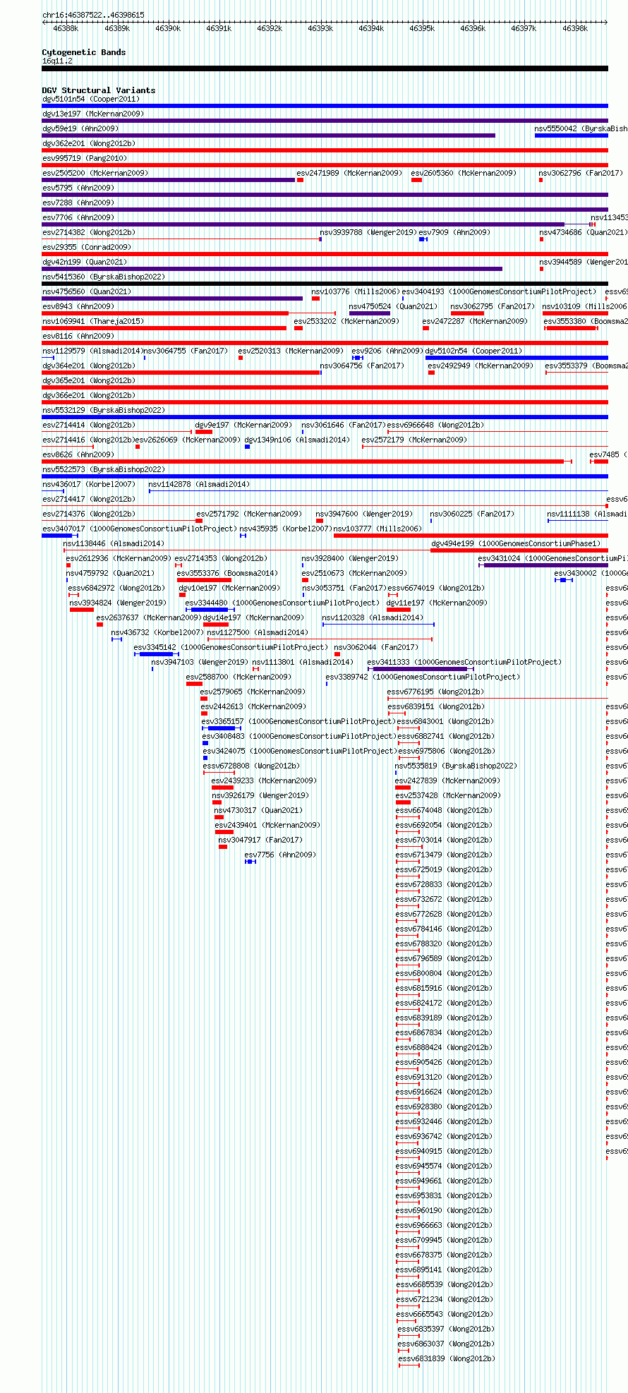Select nsv3064756 (Fan2017) label
The width and height of the screenshot is (628, 1393).
(x=362, y=366)
